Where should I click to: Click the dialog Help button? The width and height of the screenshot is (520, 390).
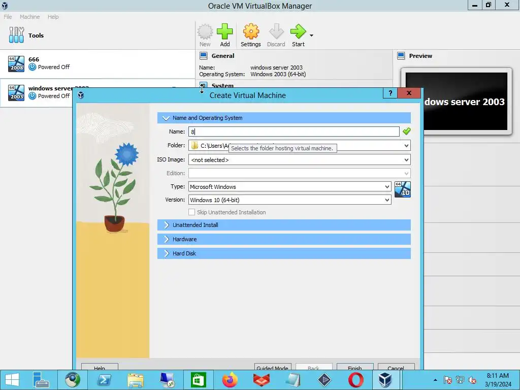[x=100, y=367]
